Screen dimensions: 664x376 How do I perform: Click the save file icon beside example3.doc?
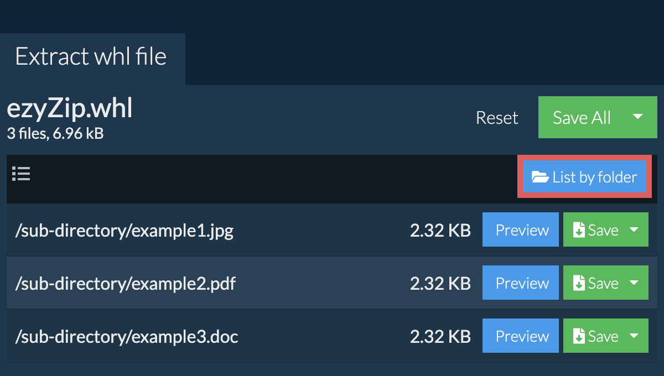(580, 336)
